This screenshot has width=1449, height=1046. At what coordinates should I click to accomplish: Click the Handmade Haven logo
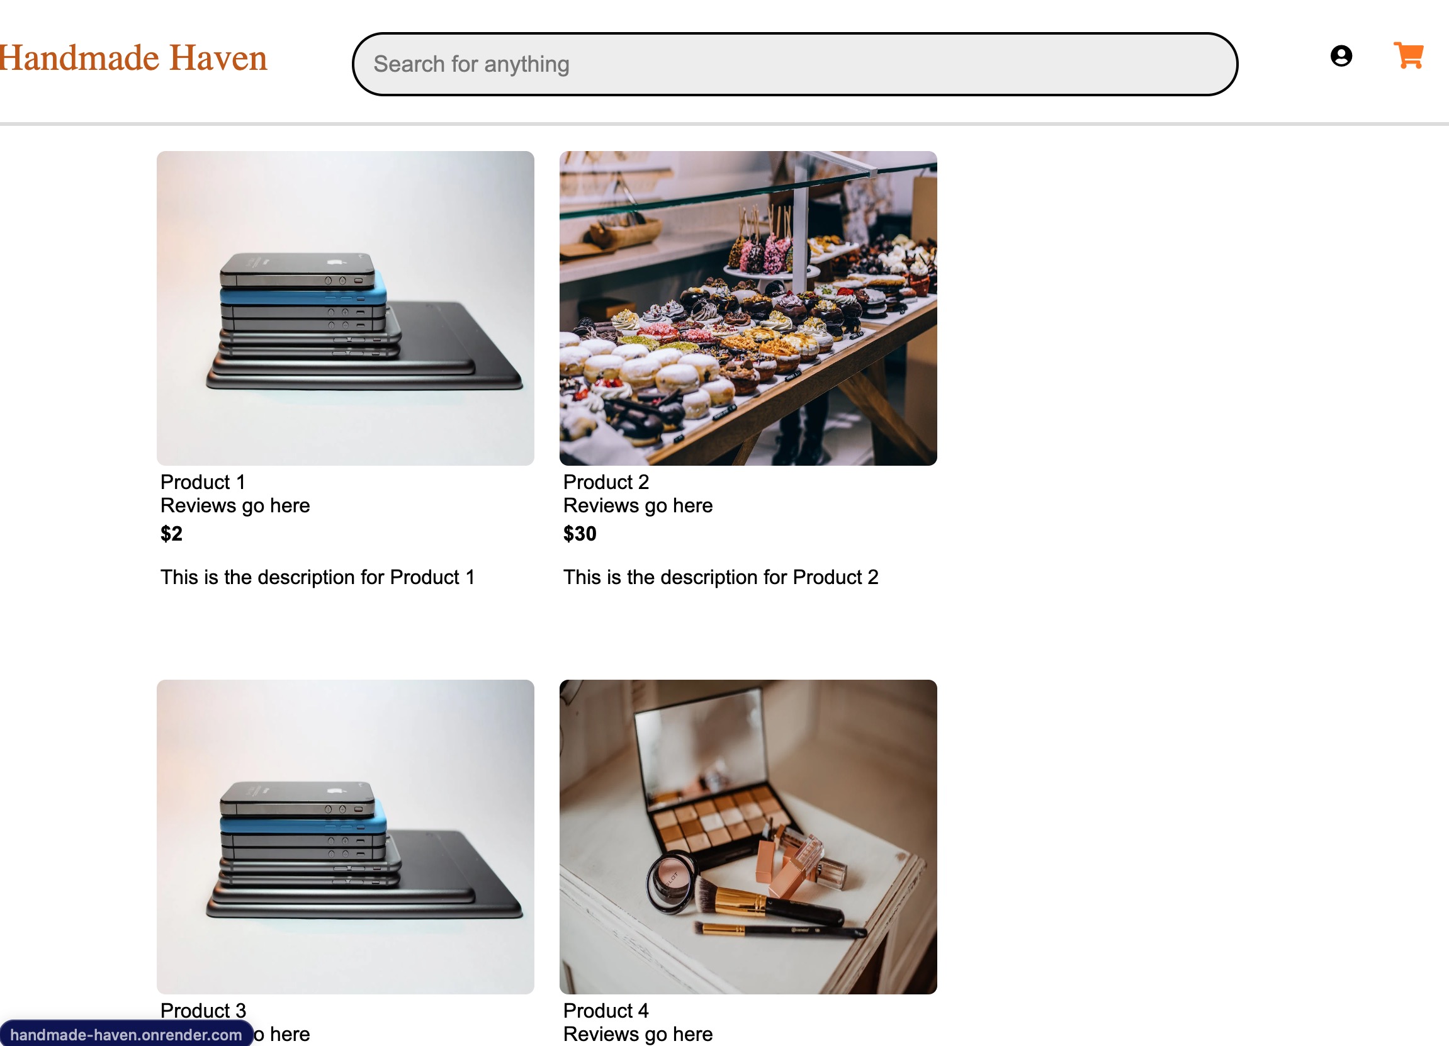point(133,58)
